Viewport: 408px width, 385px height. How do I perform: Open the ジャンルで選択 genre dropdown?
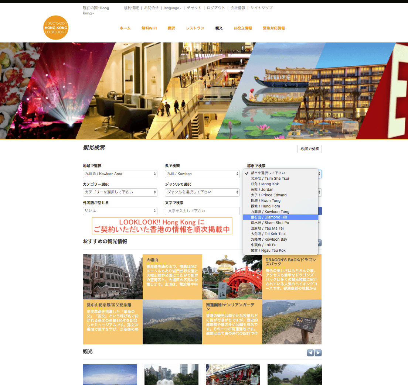click(x=202, y=192)
